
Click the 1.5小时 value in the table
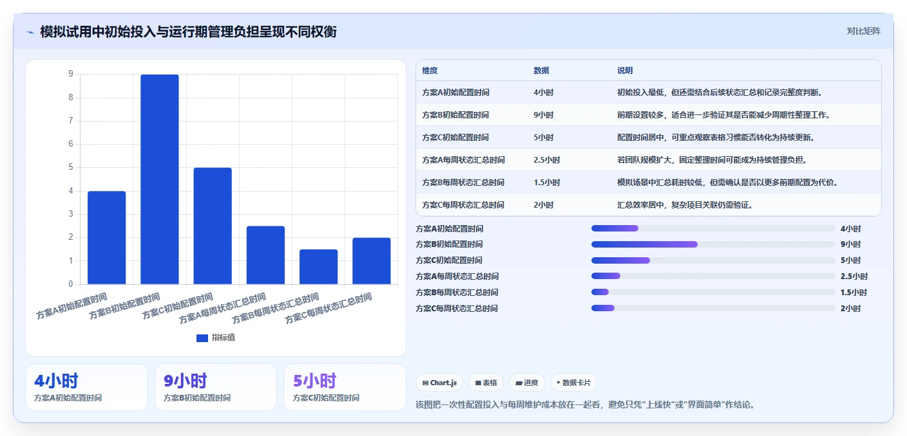point(547,183)
